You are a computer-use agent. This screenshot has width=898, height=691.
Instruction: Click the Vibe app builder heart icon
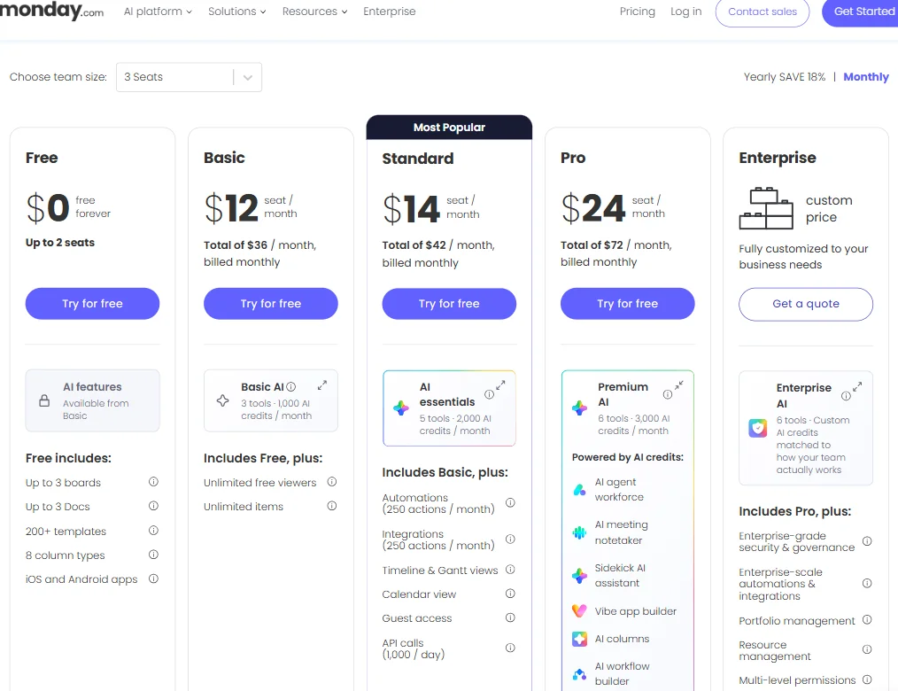point(579,610)
